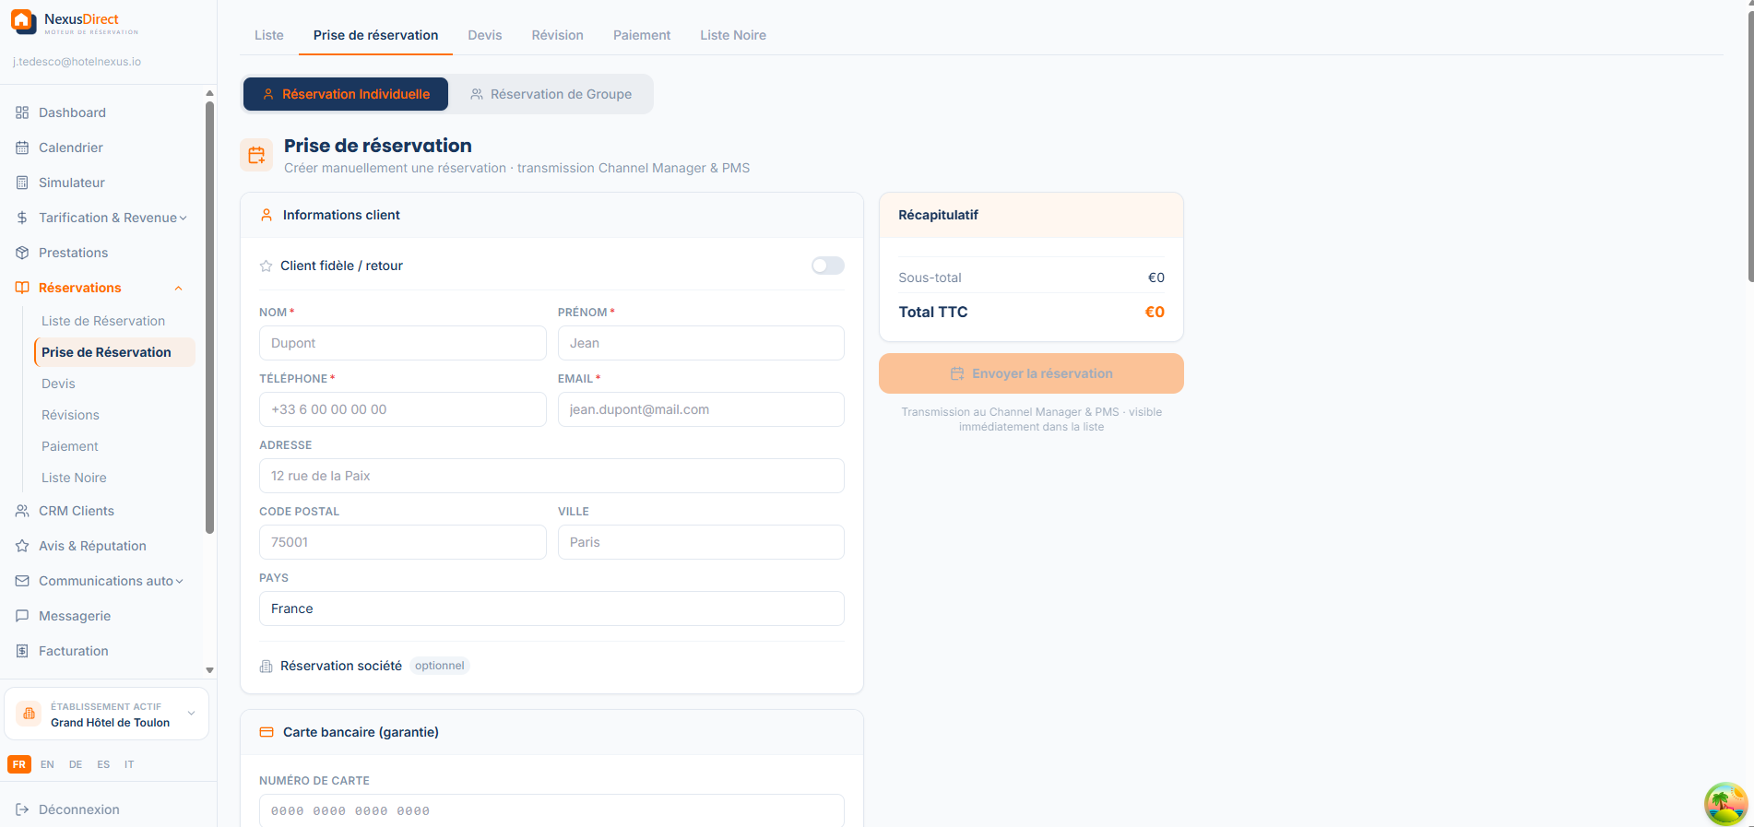The image size is (1754, 827).
Task: Click the calendar icon beside Prise de réservation heading
Action: pos(256,155)
